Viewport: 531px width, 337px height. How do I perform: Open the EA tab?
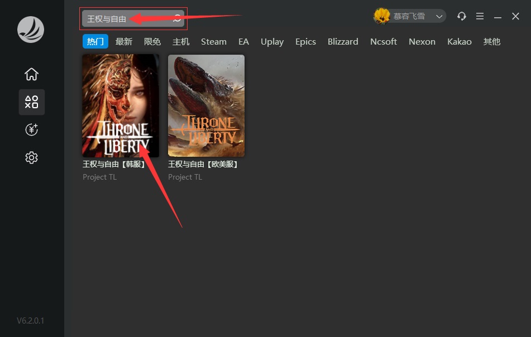click(x=243, y=42)
